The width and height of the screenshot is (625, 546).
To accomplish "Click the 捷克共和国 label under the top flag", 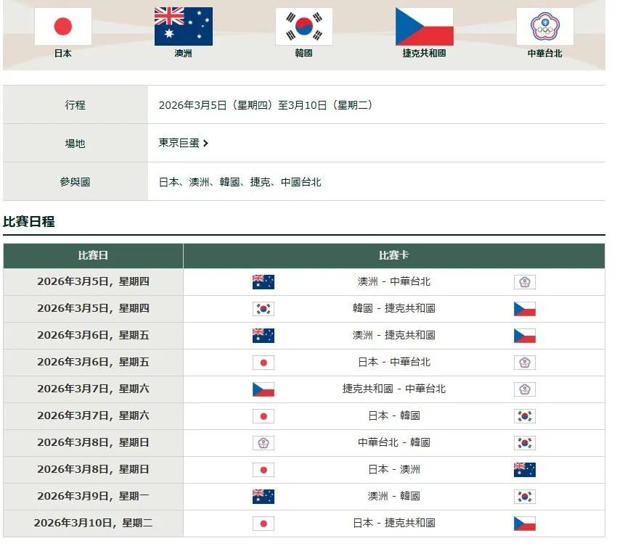I will click(424, 54).
